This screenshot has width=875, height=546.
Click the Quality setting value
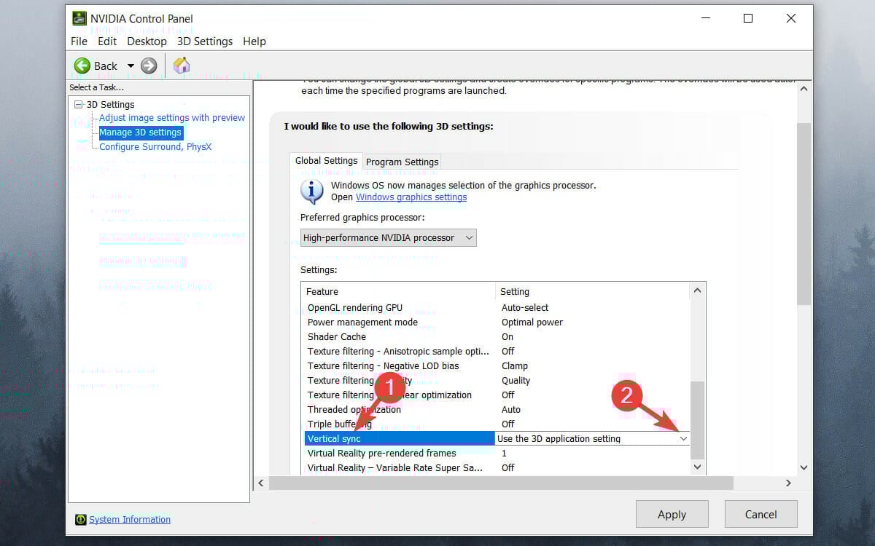click(x=516, y=381)
